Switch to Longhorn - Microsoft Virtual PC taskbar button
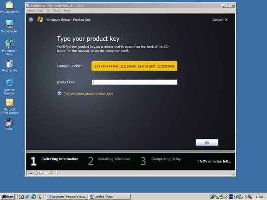This screenshot has height=200, width=267. click(67, 197)
